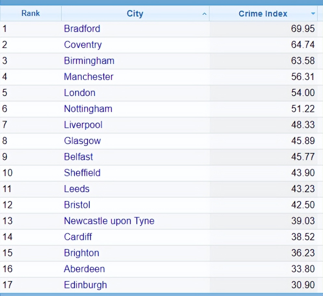Viewport: 323px width, 296px height.
Task: Open the Belfast city link
Action: coord(78,157)
